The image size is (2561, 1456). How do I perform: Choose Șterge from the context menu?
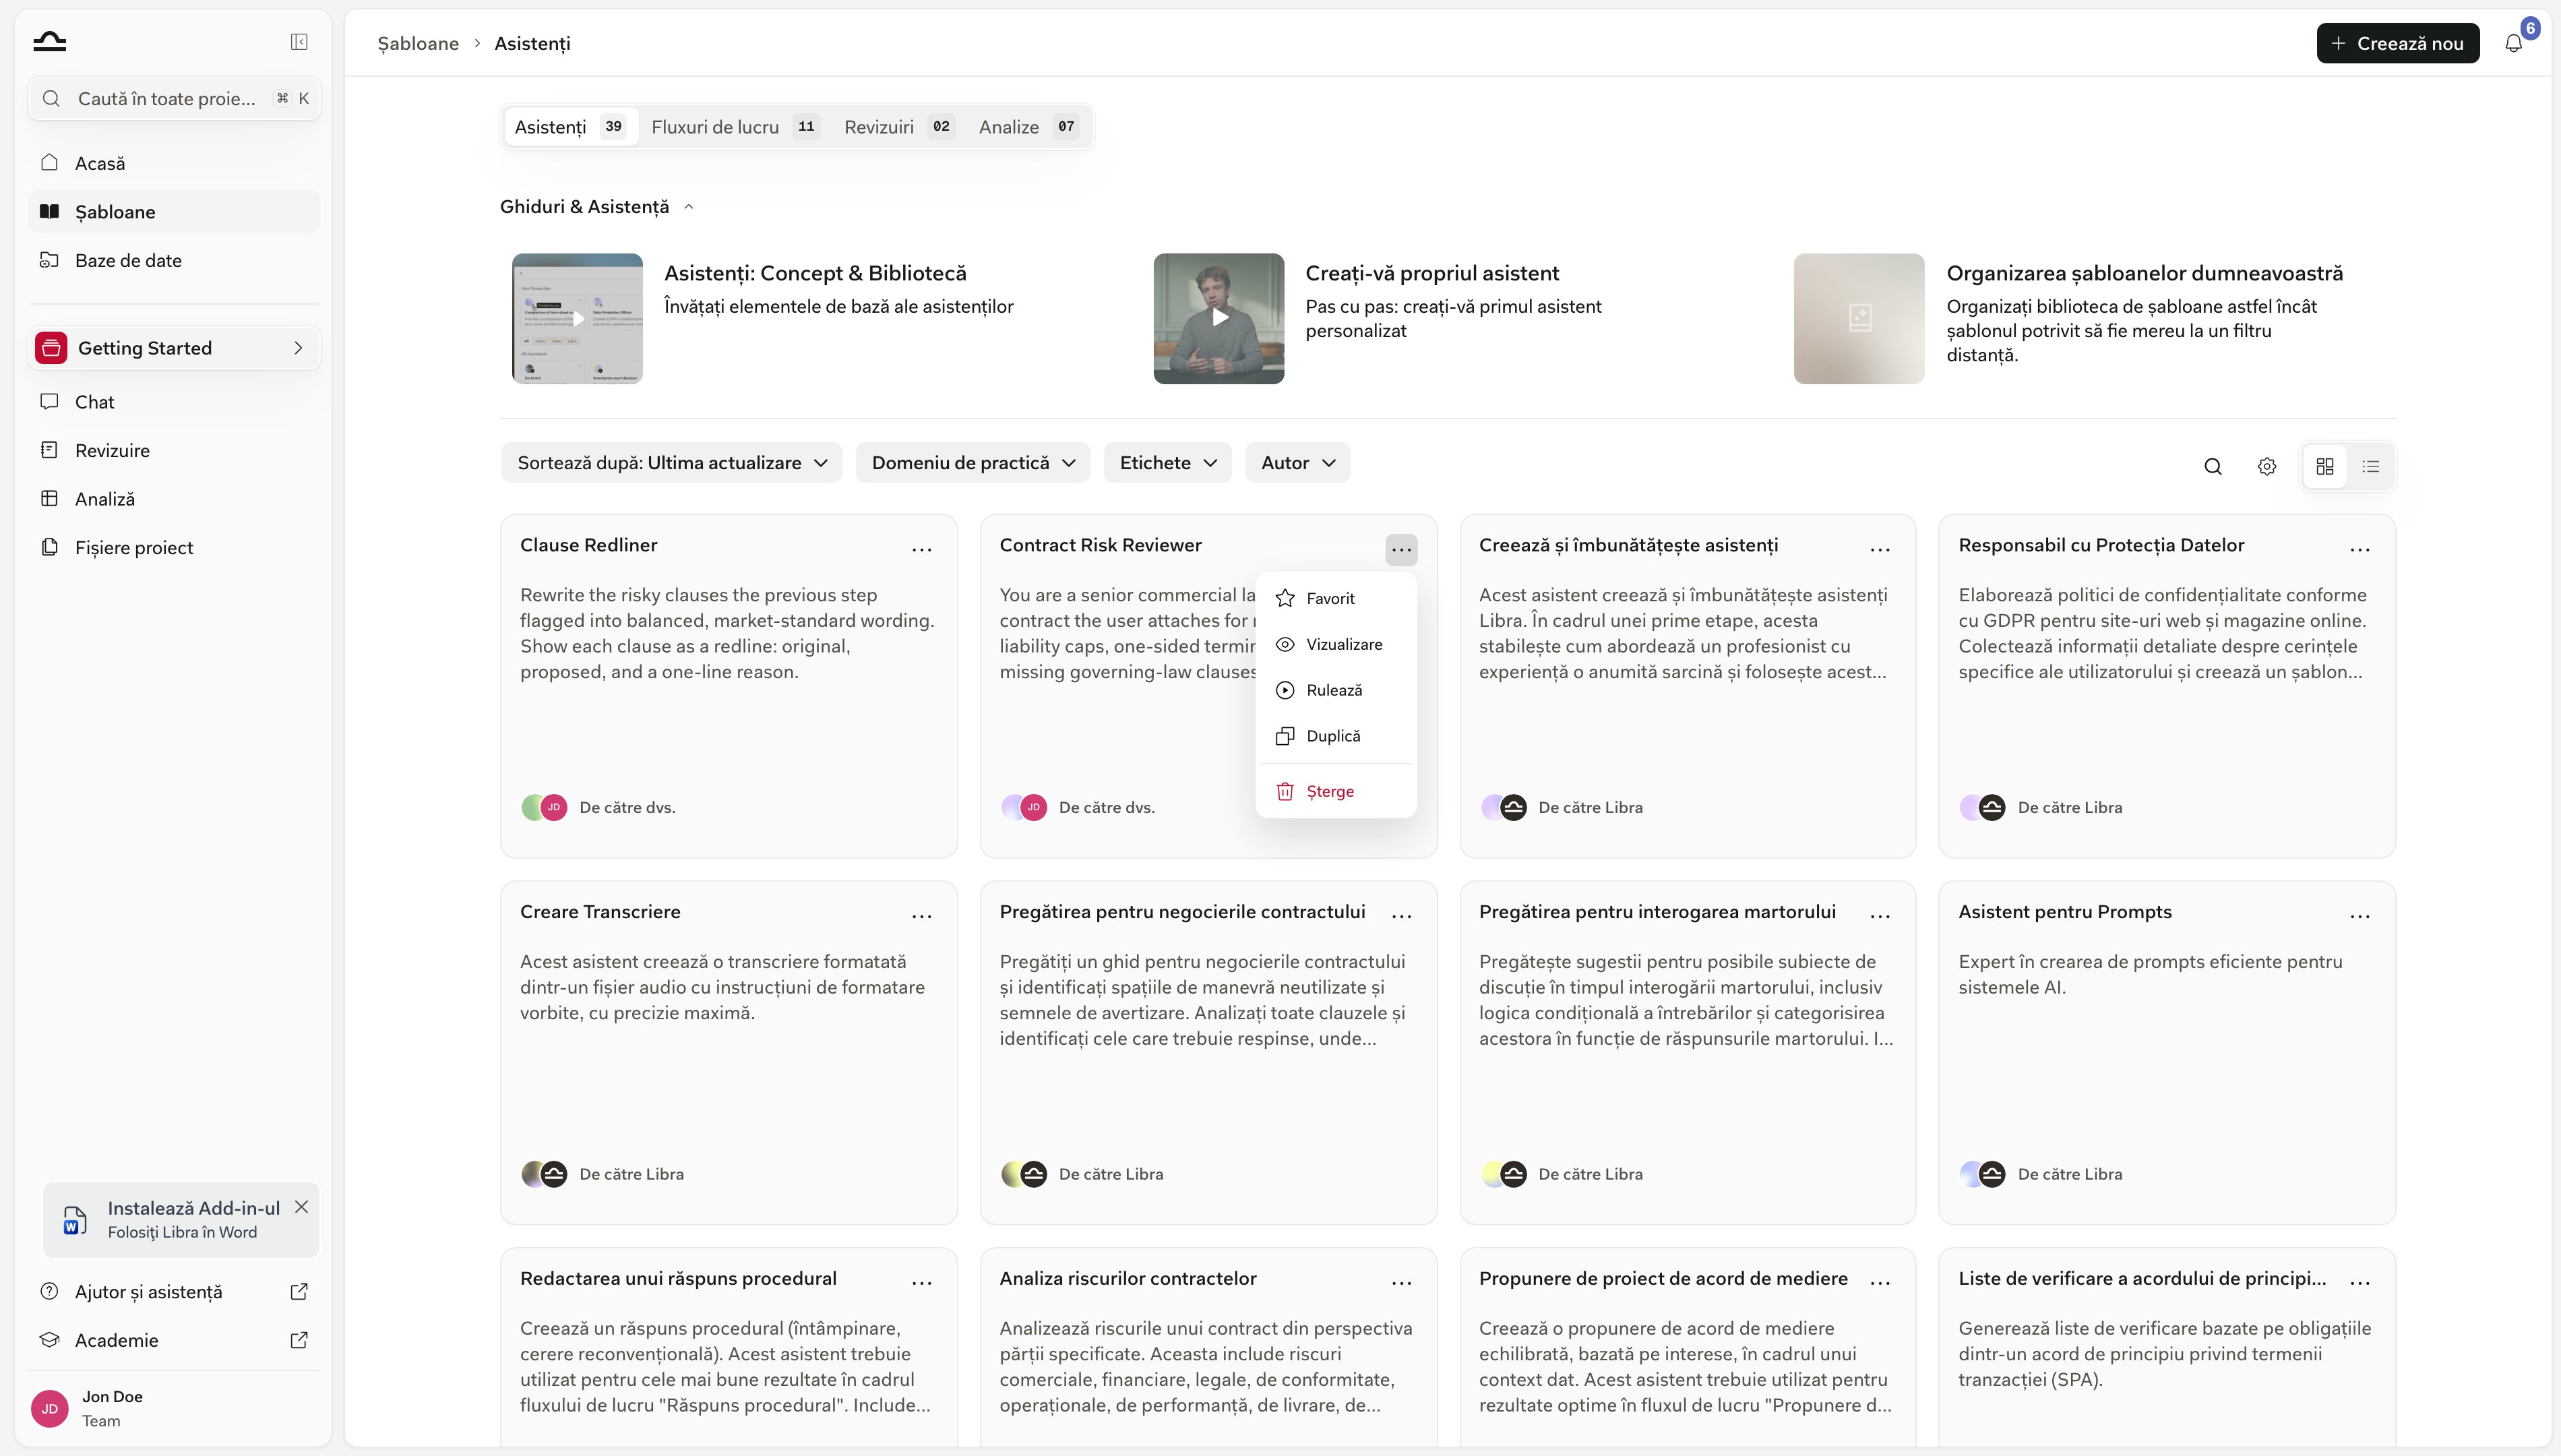[x=1336, y=791]
